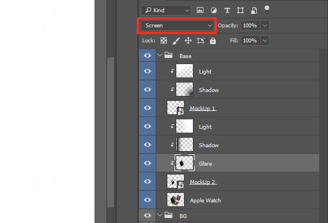The image size is (328, 223).
Task: Lock image pixels brush icon
Action: 176,41
